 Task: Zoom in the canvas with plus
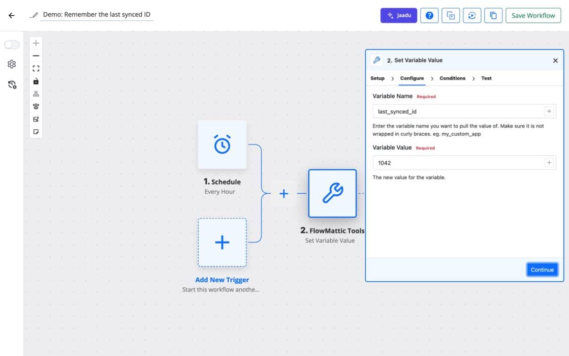36,43
